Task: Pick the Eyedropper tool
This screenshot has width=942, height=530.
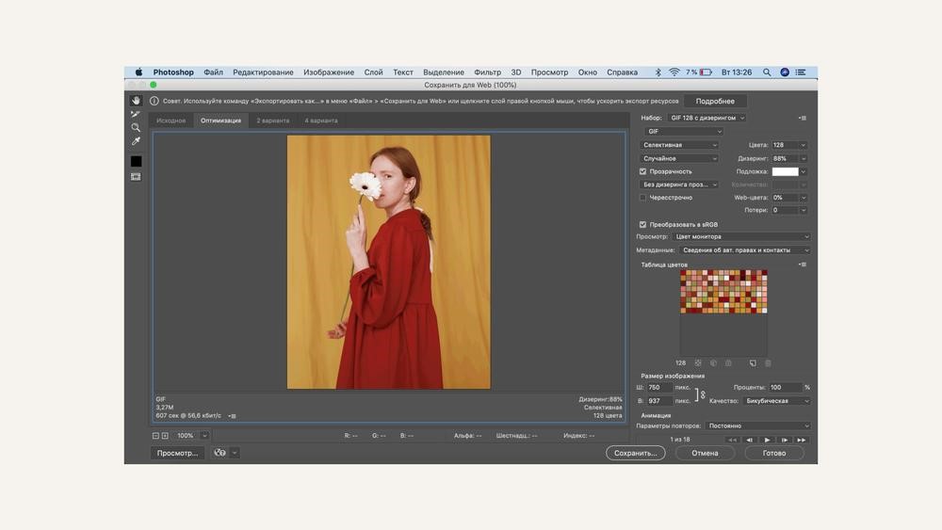Action: coord(136,142)
